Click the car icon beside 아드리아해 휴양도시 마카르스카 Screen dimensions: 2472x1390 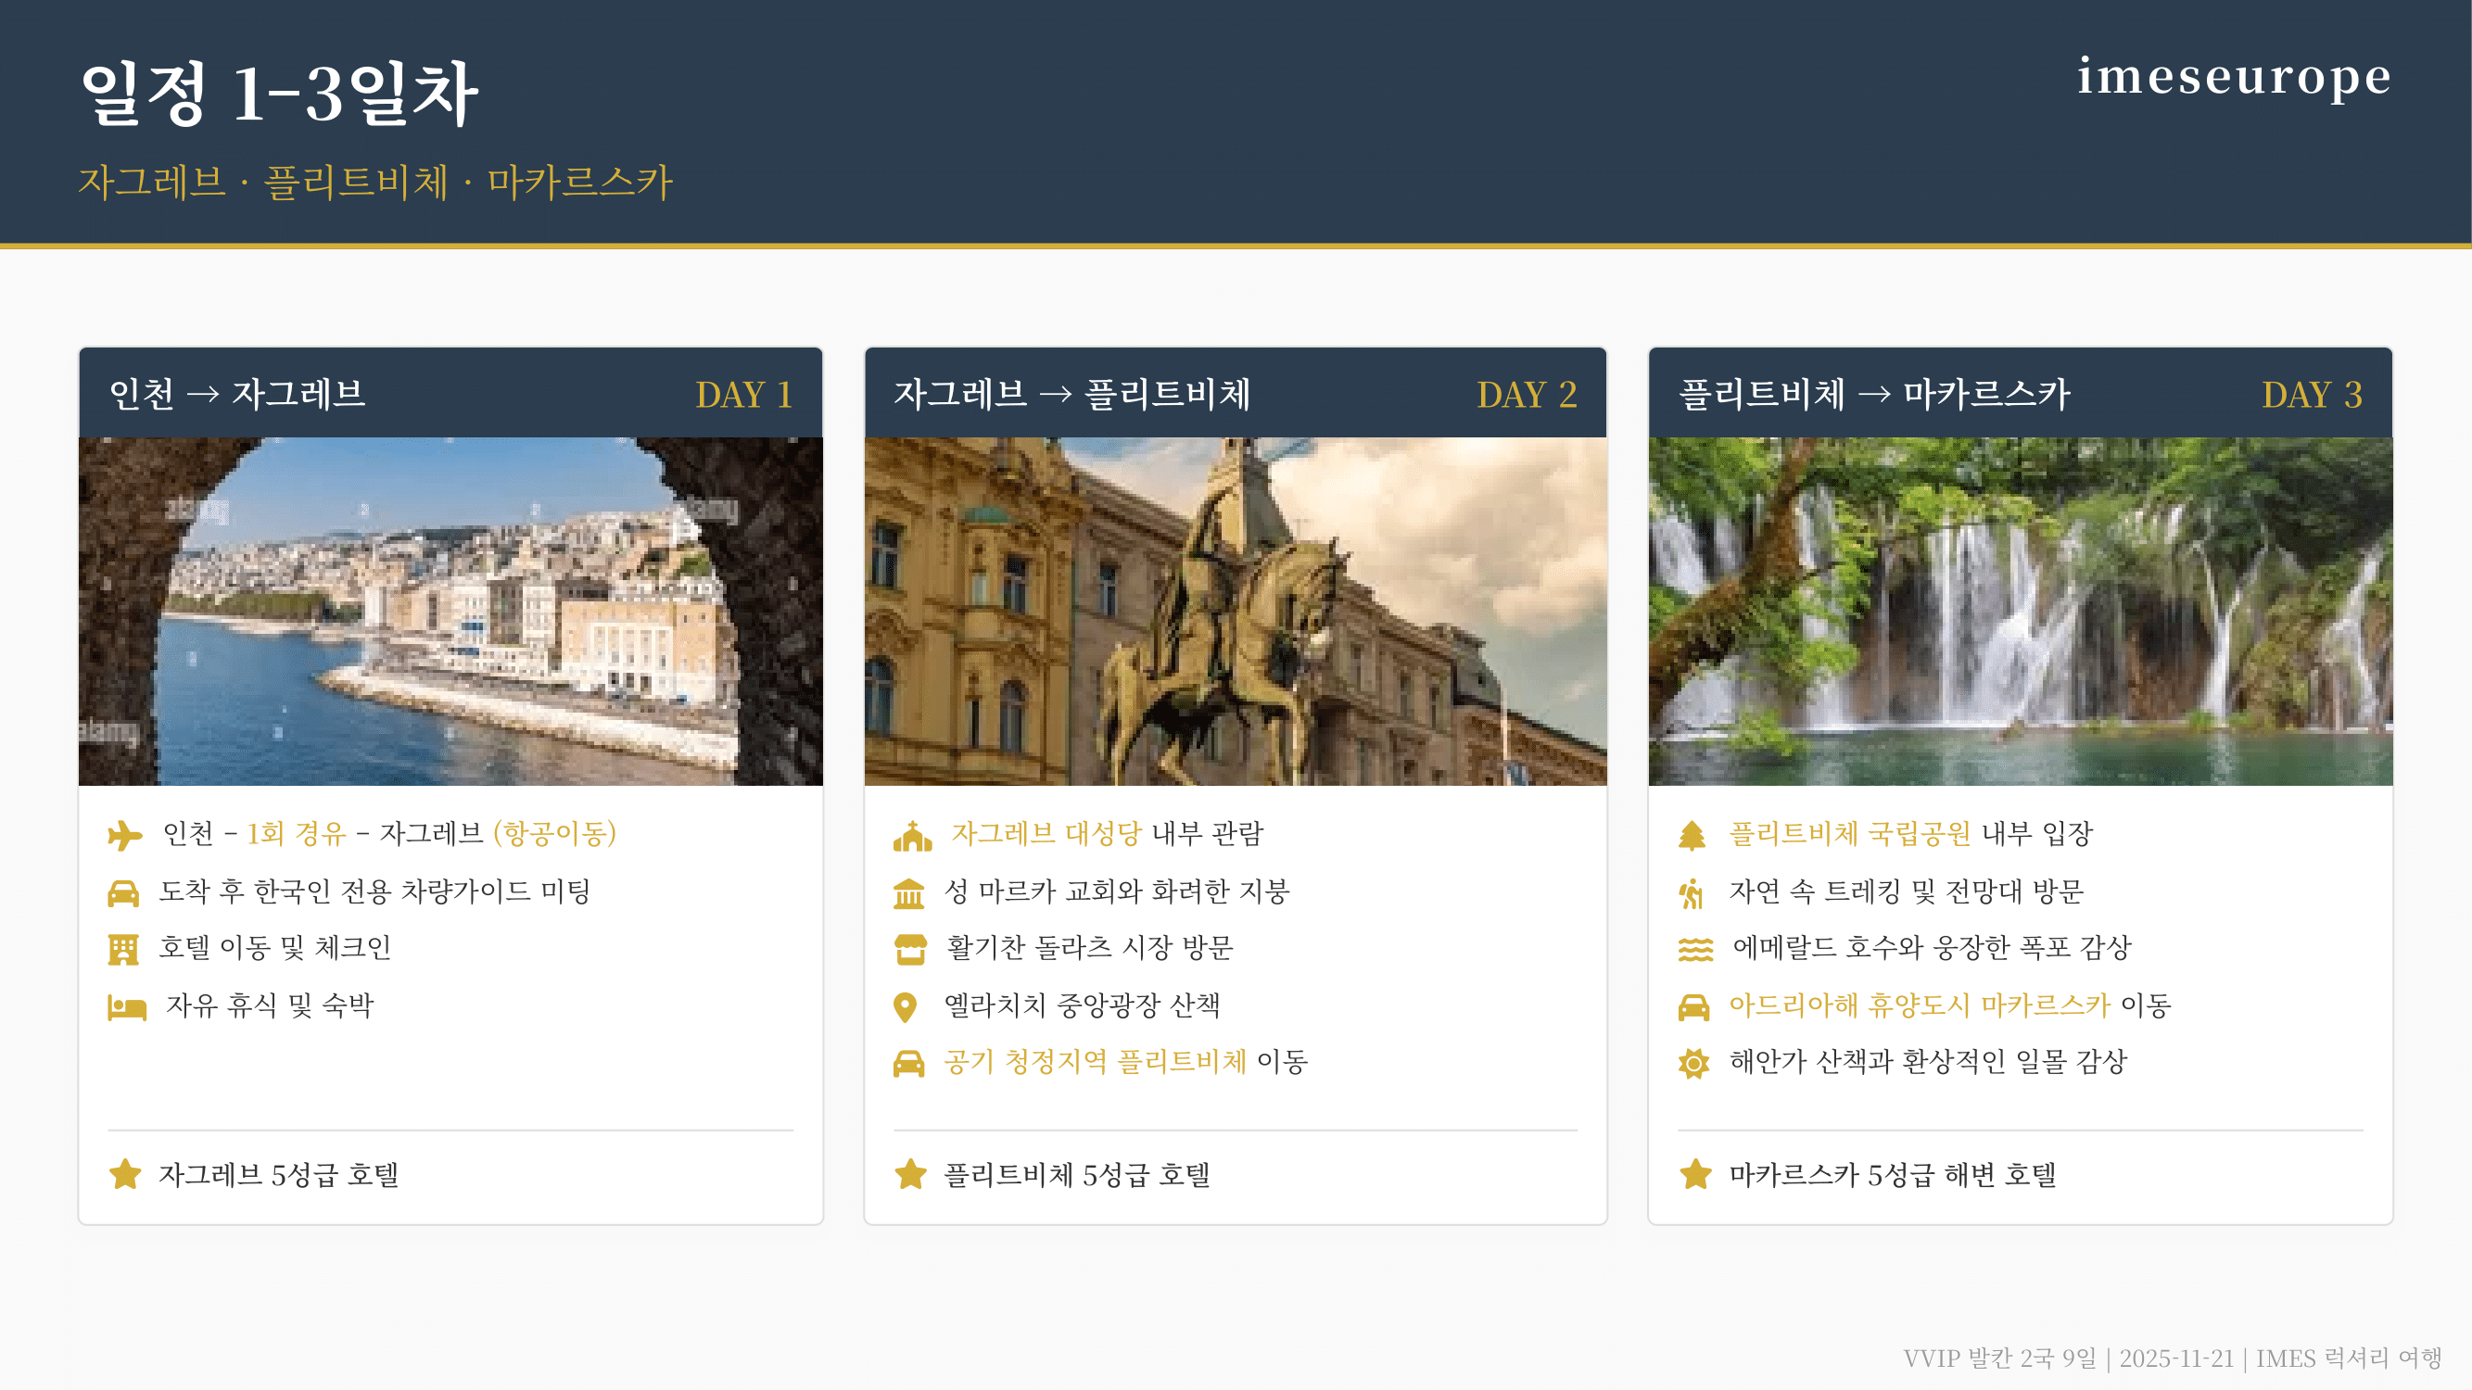[x=1693, y=1007]
